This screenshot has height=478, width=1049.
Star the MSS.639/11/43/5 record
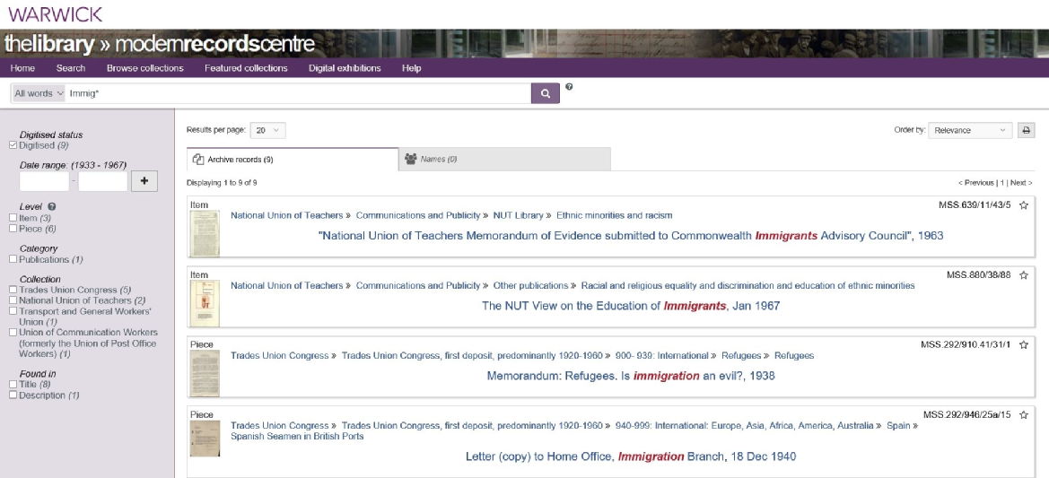(x=1024, y=205)
